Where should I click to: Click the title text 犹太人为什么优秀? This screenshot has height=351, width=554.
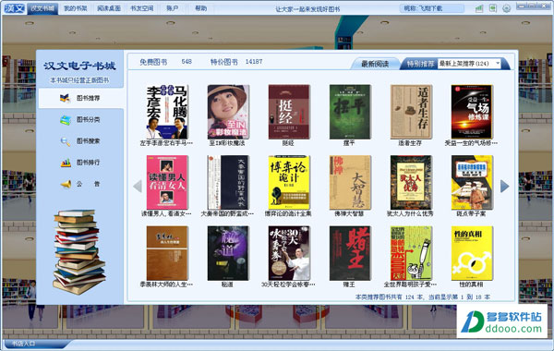click(x=410, y=214)
